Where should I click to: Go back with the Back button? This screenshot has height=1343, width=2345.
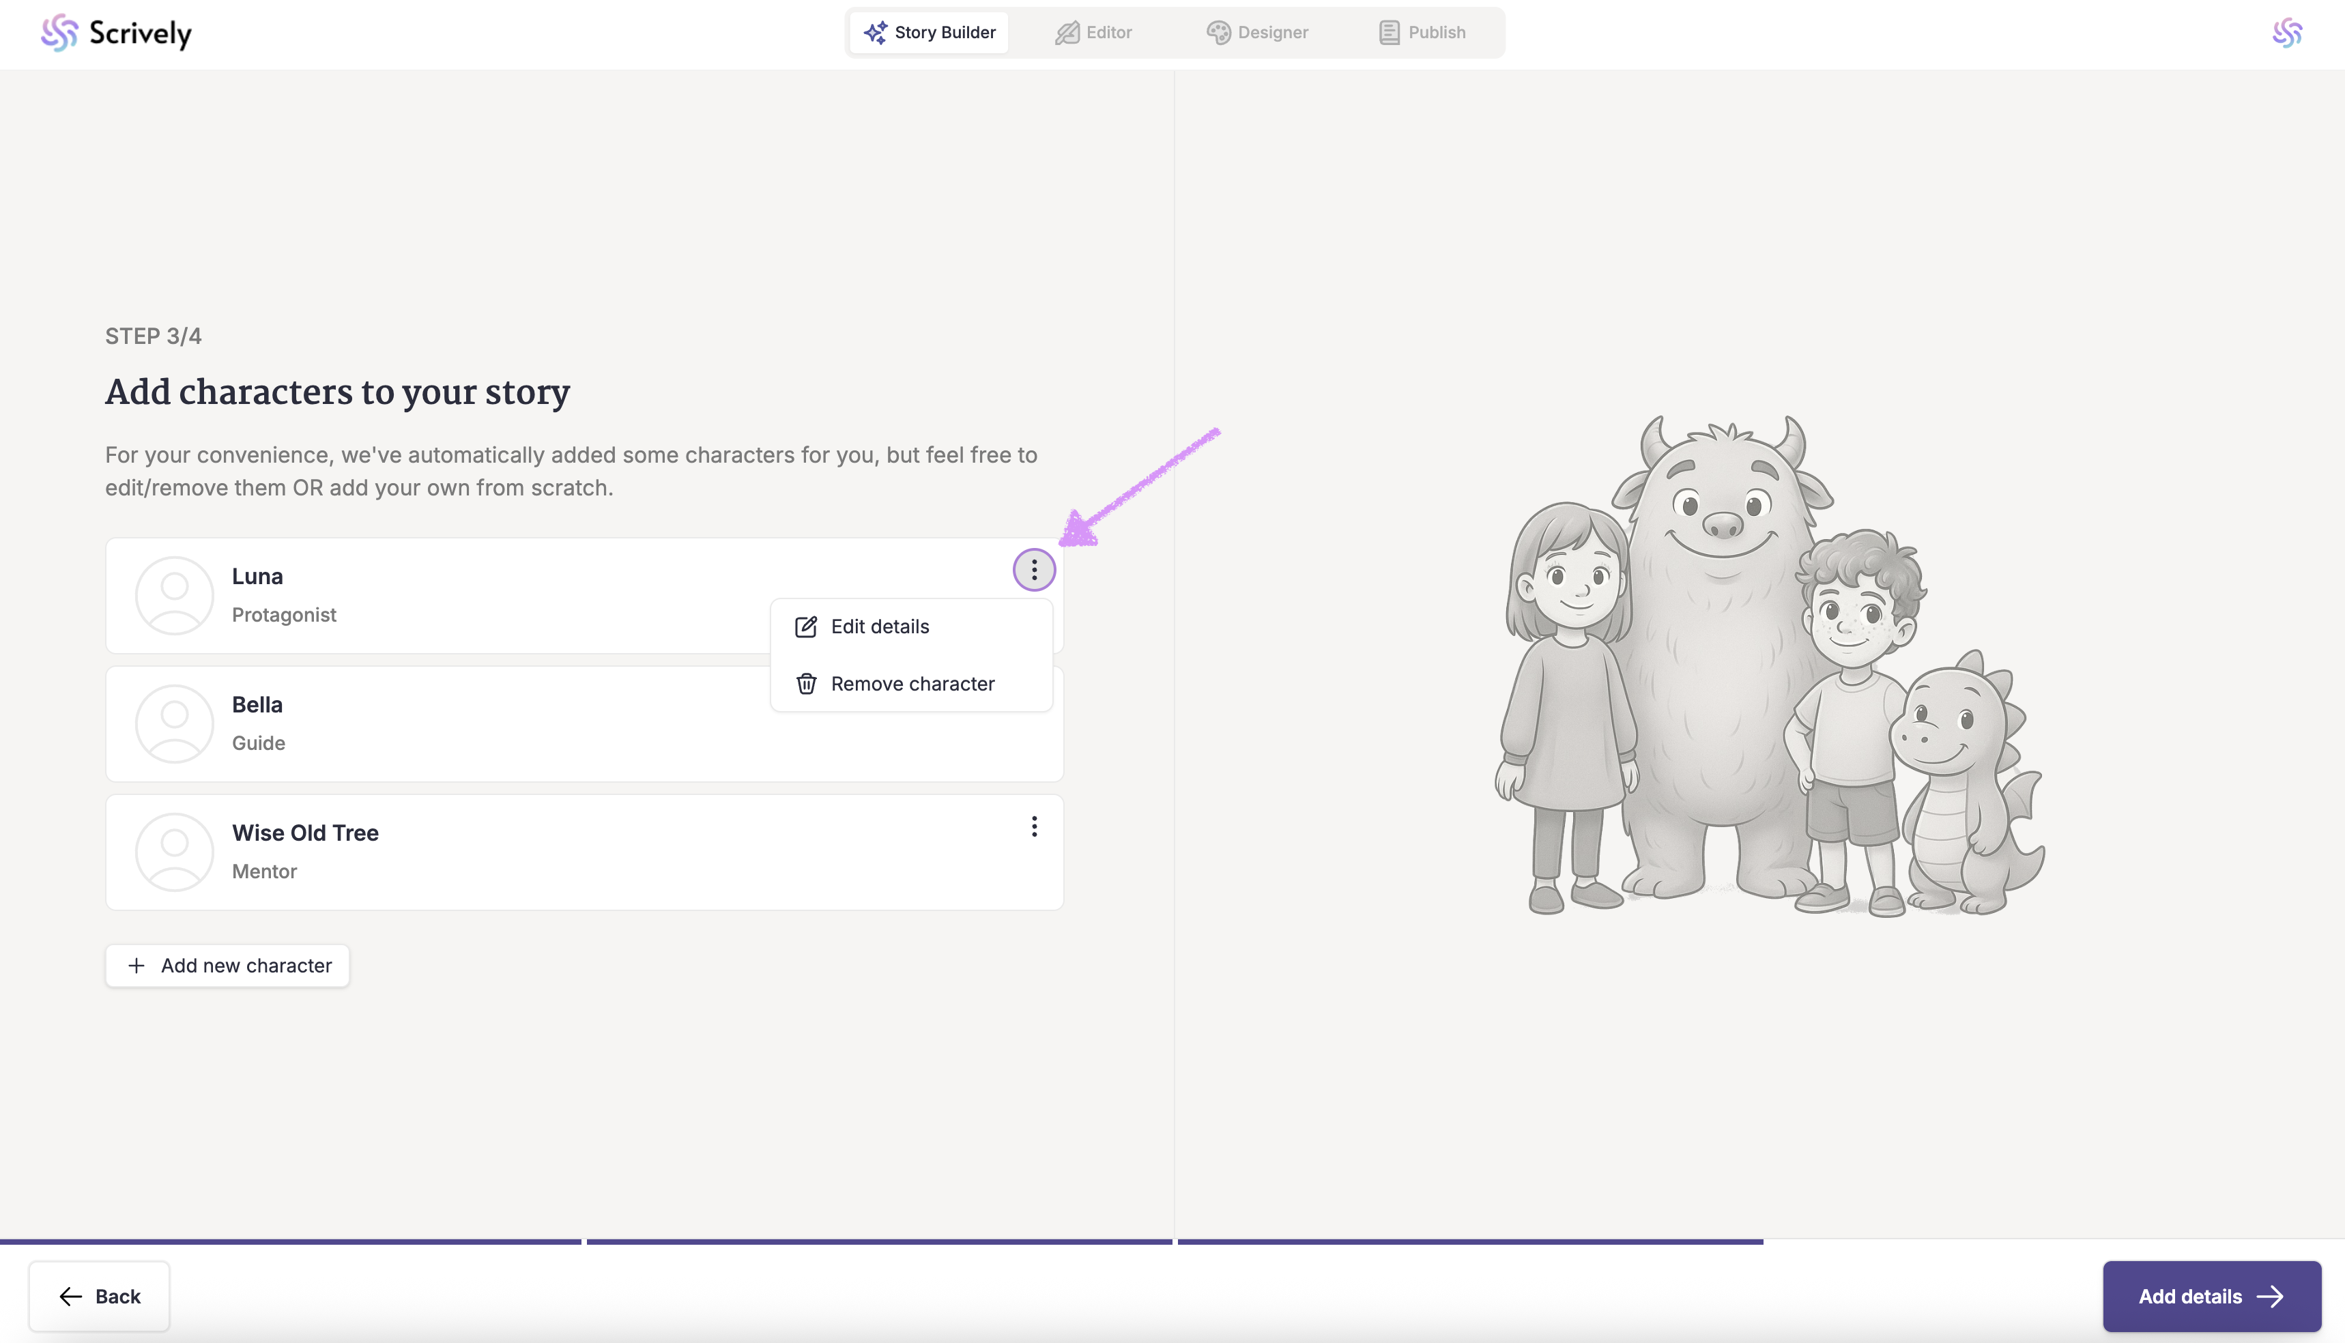pos(100,1296)
